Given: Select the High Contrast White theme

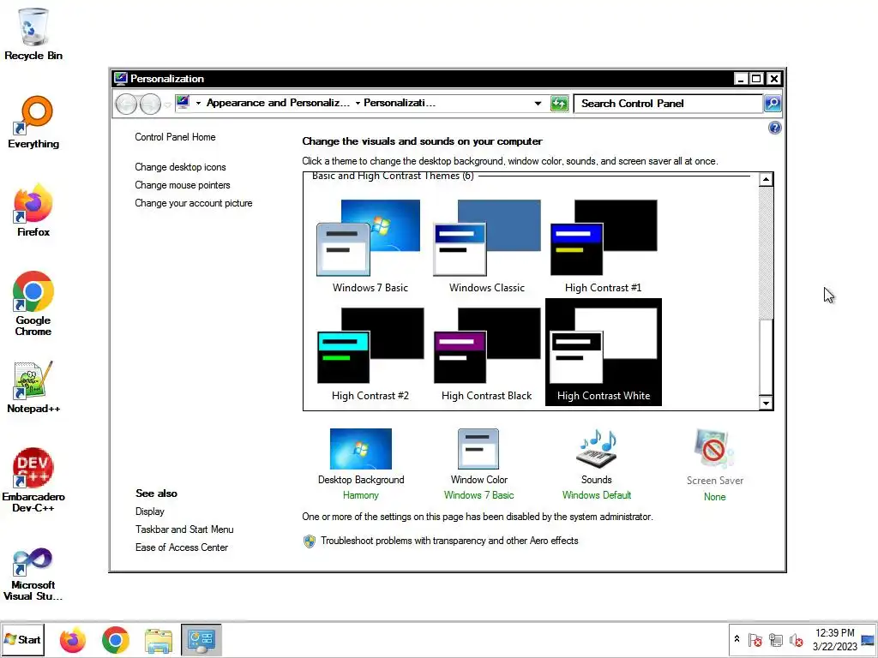Looking at the screenshot, I should [x=604, y=352].
